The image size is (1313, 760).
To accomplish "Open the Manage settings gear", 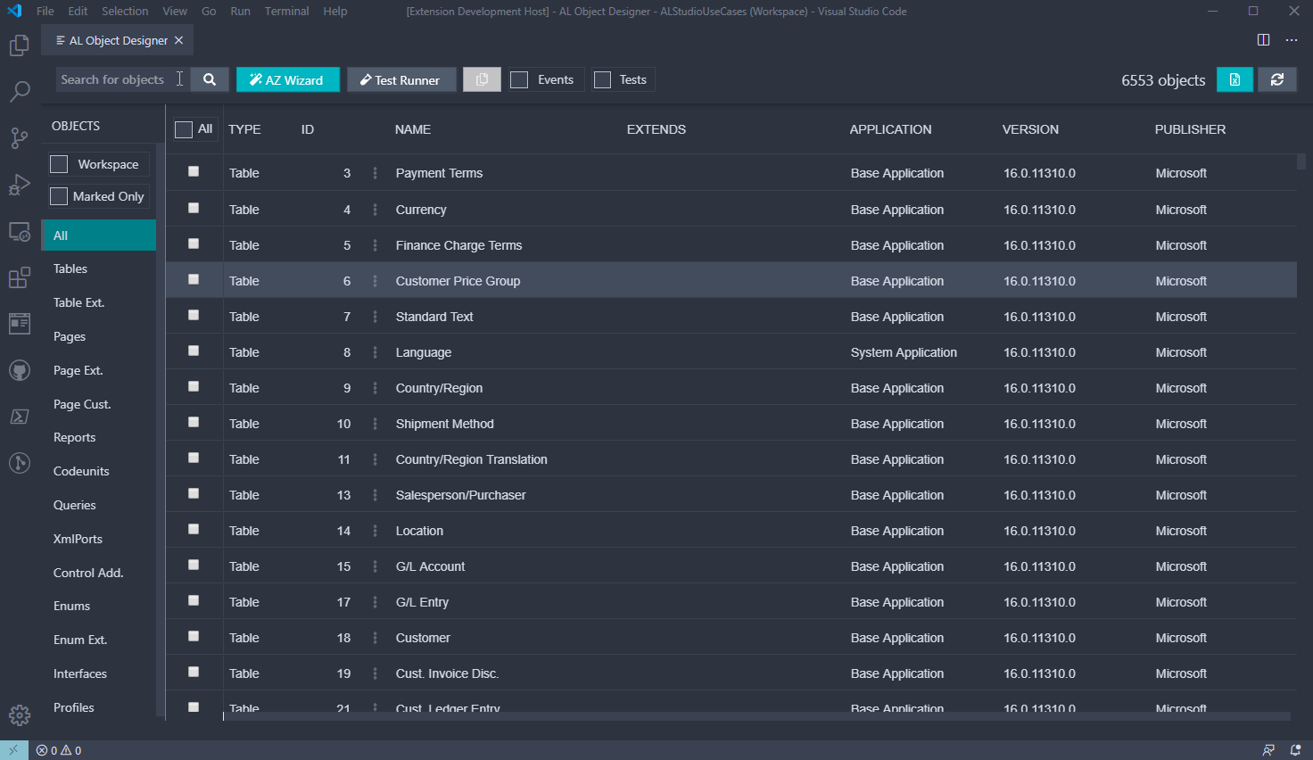I will pyautogui.click(x=20, y=715).
